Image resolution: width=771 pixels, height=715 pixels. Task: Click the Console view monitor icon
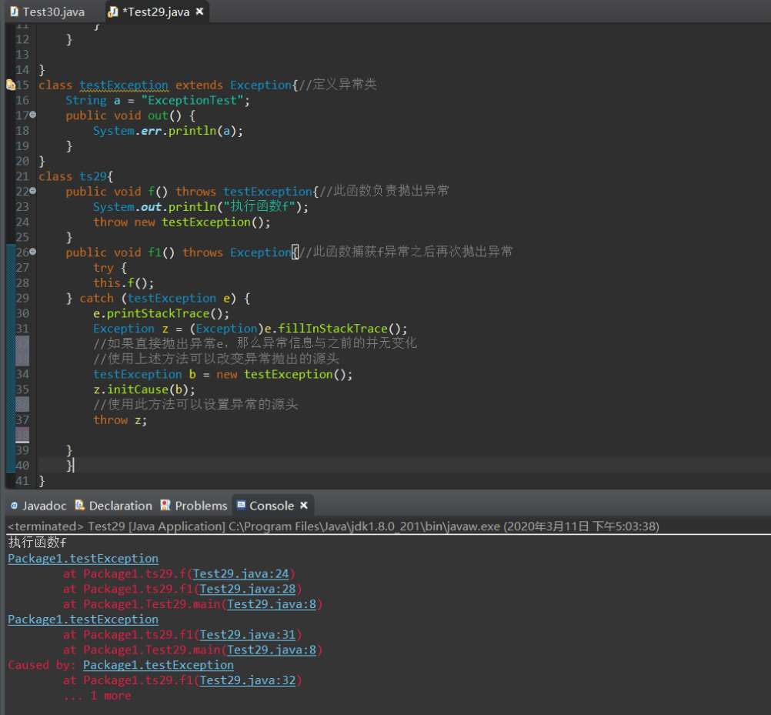[x=242, y=506]
